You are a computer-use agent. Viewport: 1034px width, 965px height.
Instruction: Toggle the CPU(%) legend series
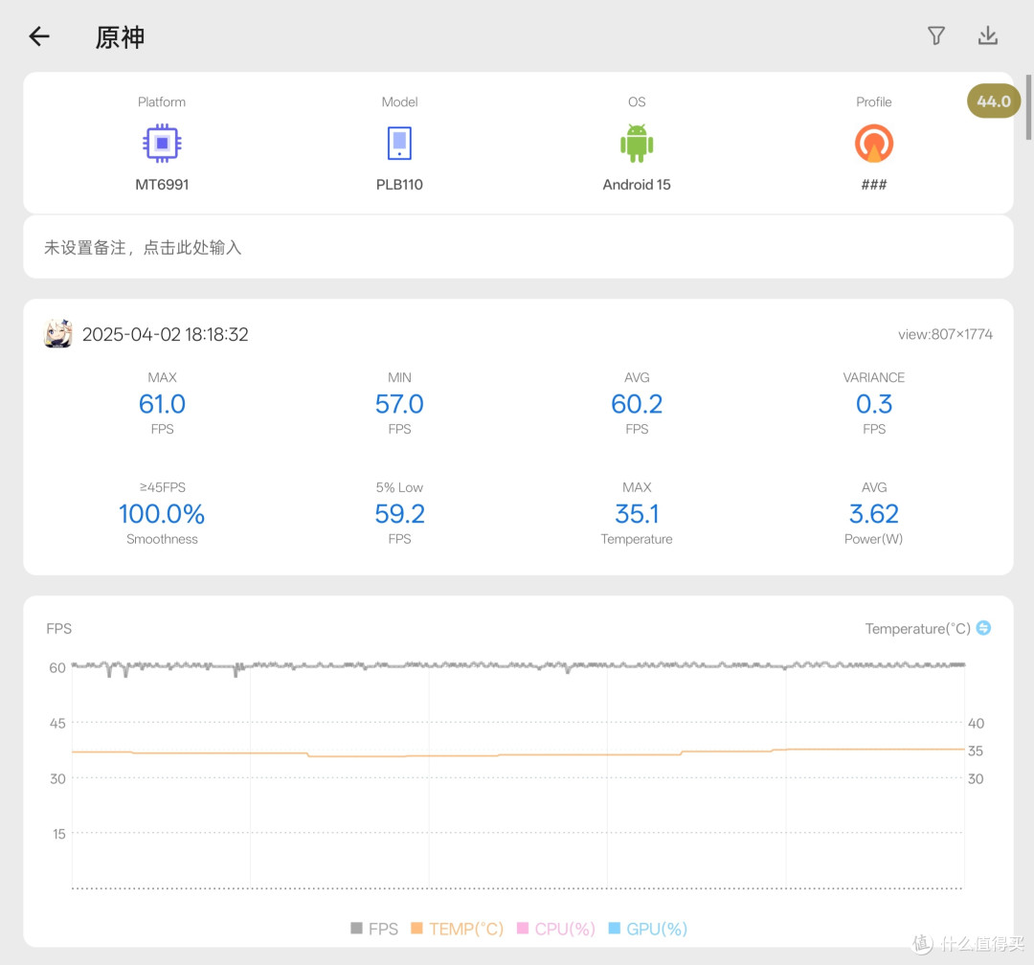pos(556,929)
